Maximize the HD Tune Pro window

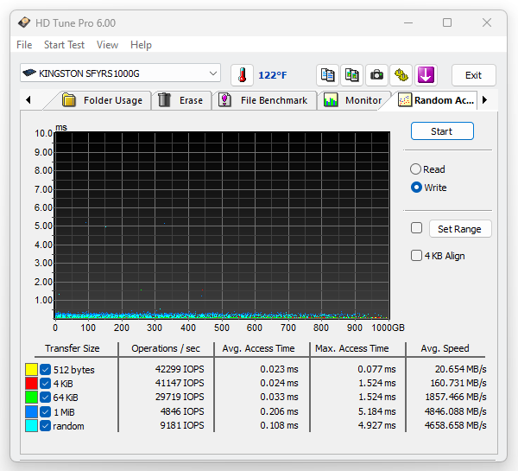click(x=447, y=22)
